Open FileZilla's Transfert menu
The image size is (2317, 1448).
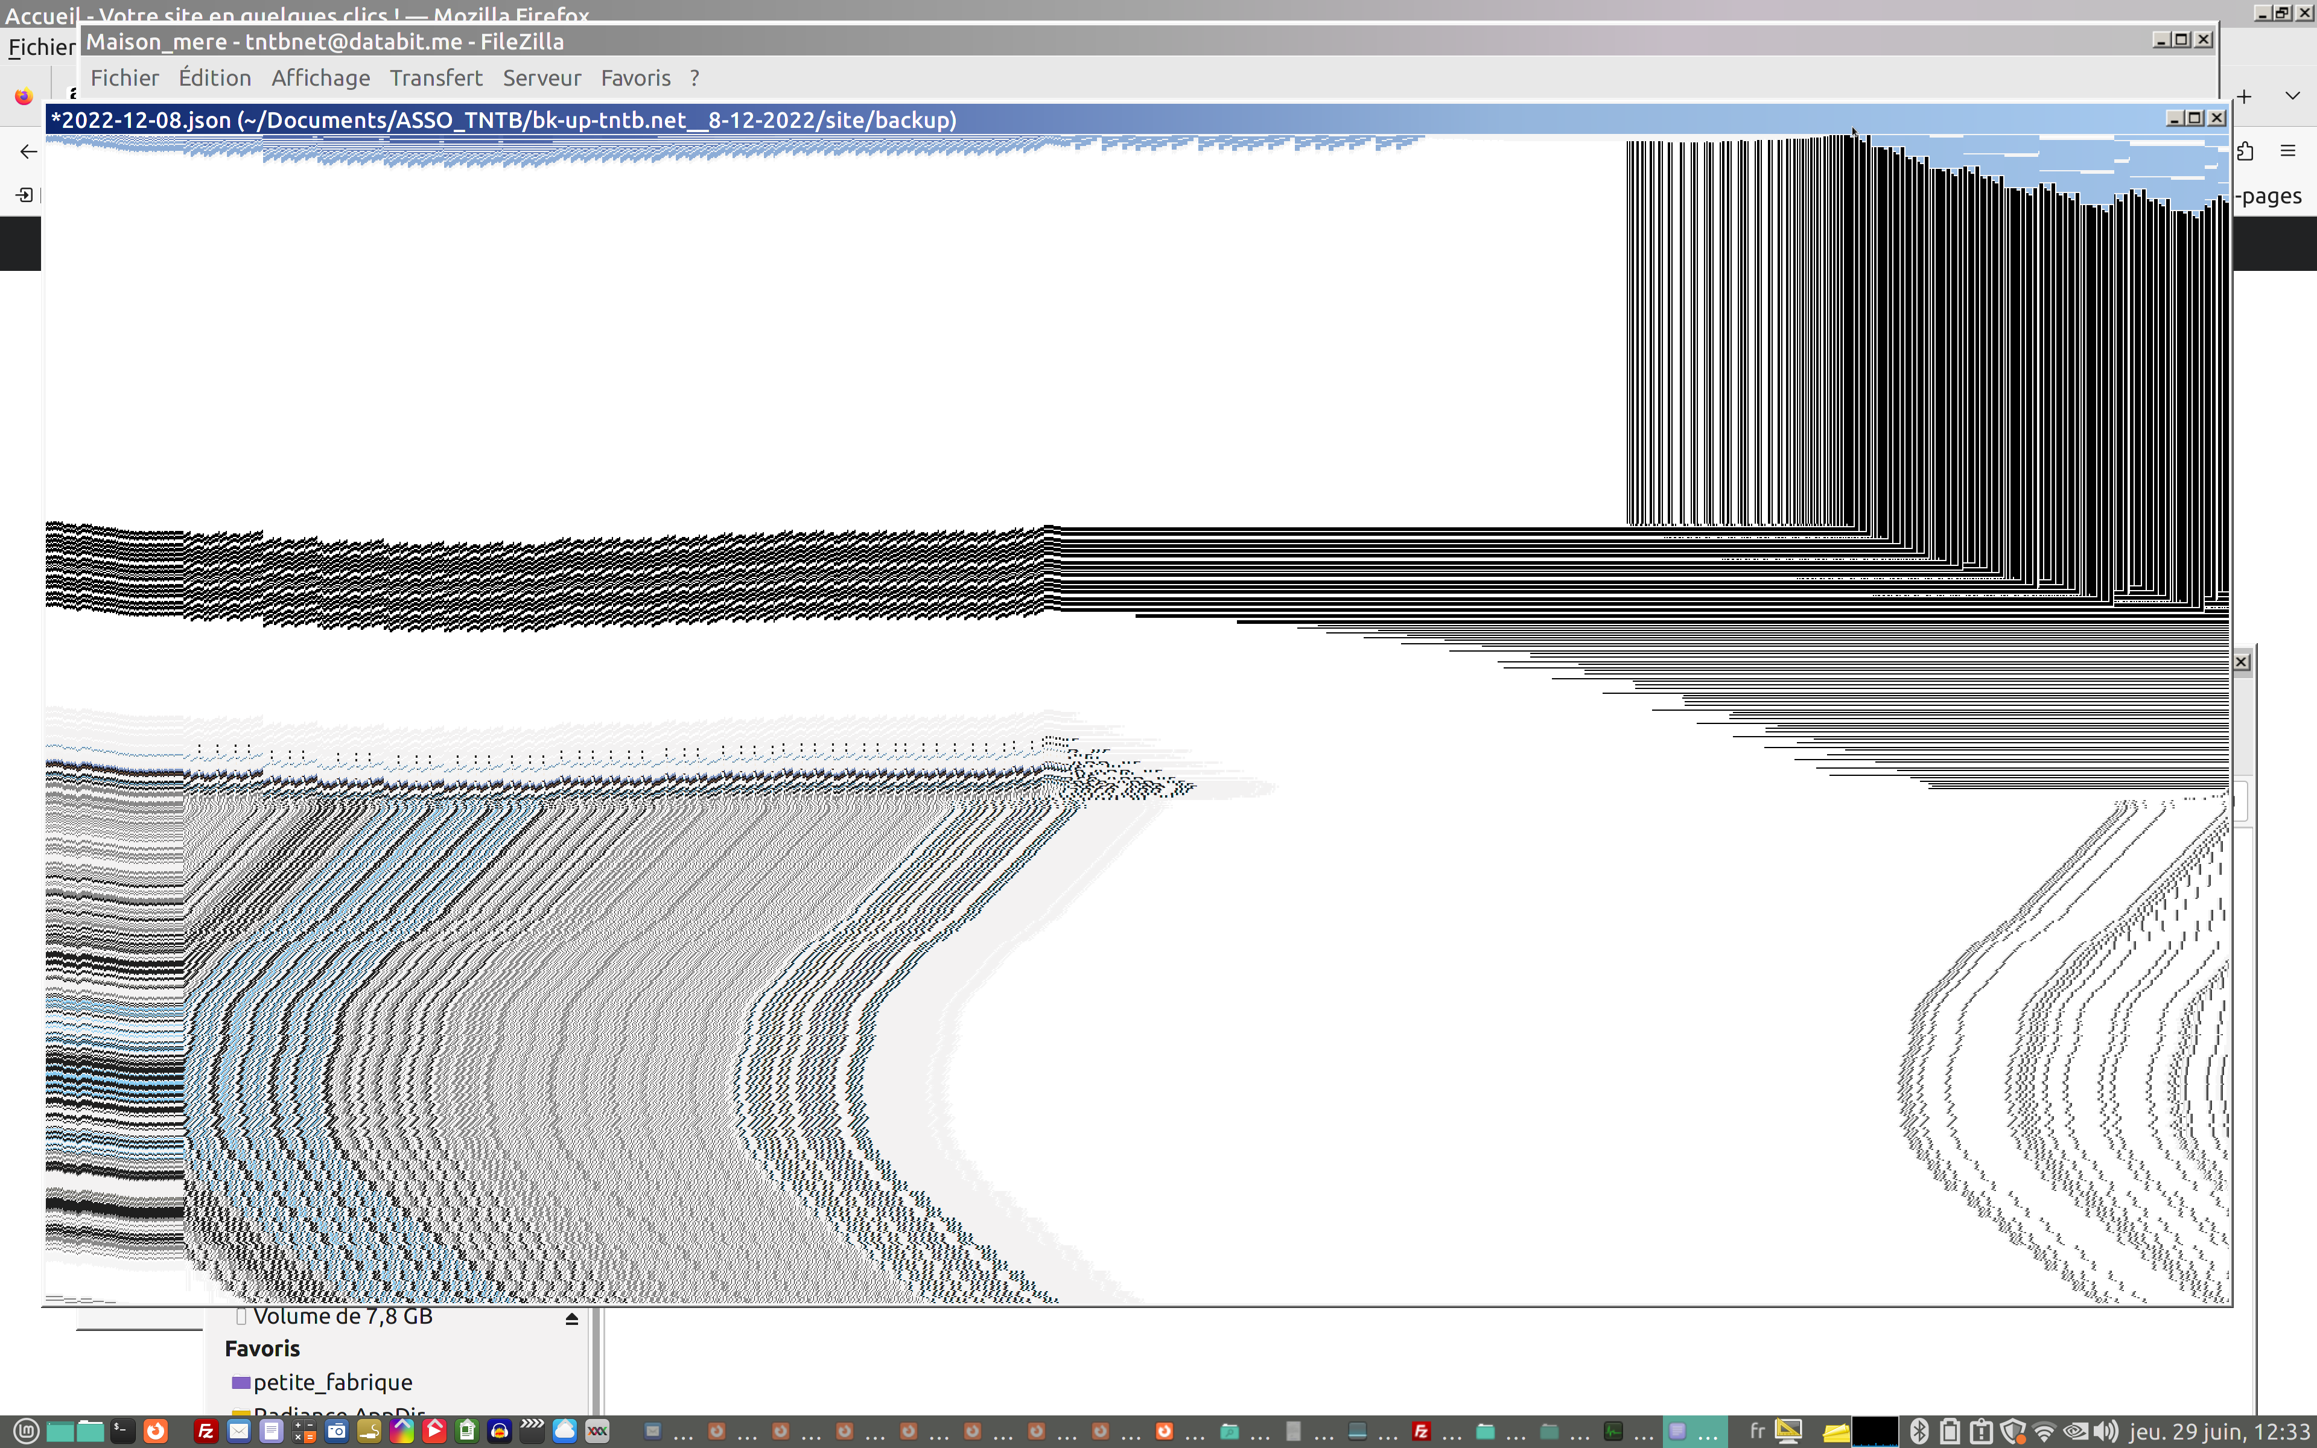(436, 78)
